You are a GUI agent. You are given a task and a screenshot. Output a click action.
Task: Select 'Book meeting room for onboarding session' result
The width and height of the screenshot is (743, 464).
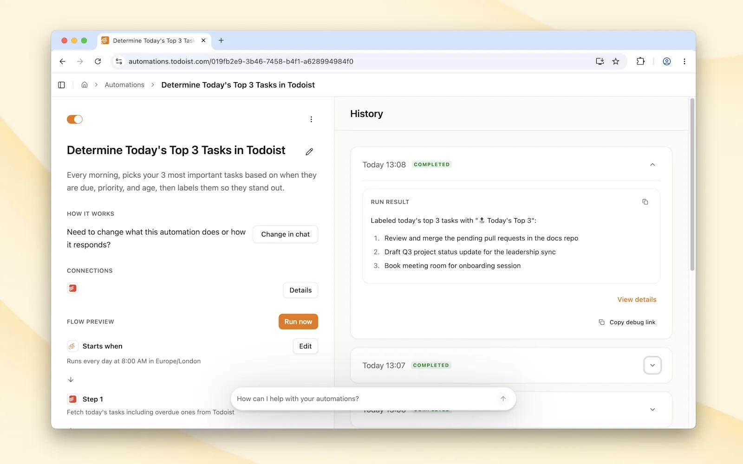tap(452, 266)
